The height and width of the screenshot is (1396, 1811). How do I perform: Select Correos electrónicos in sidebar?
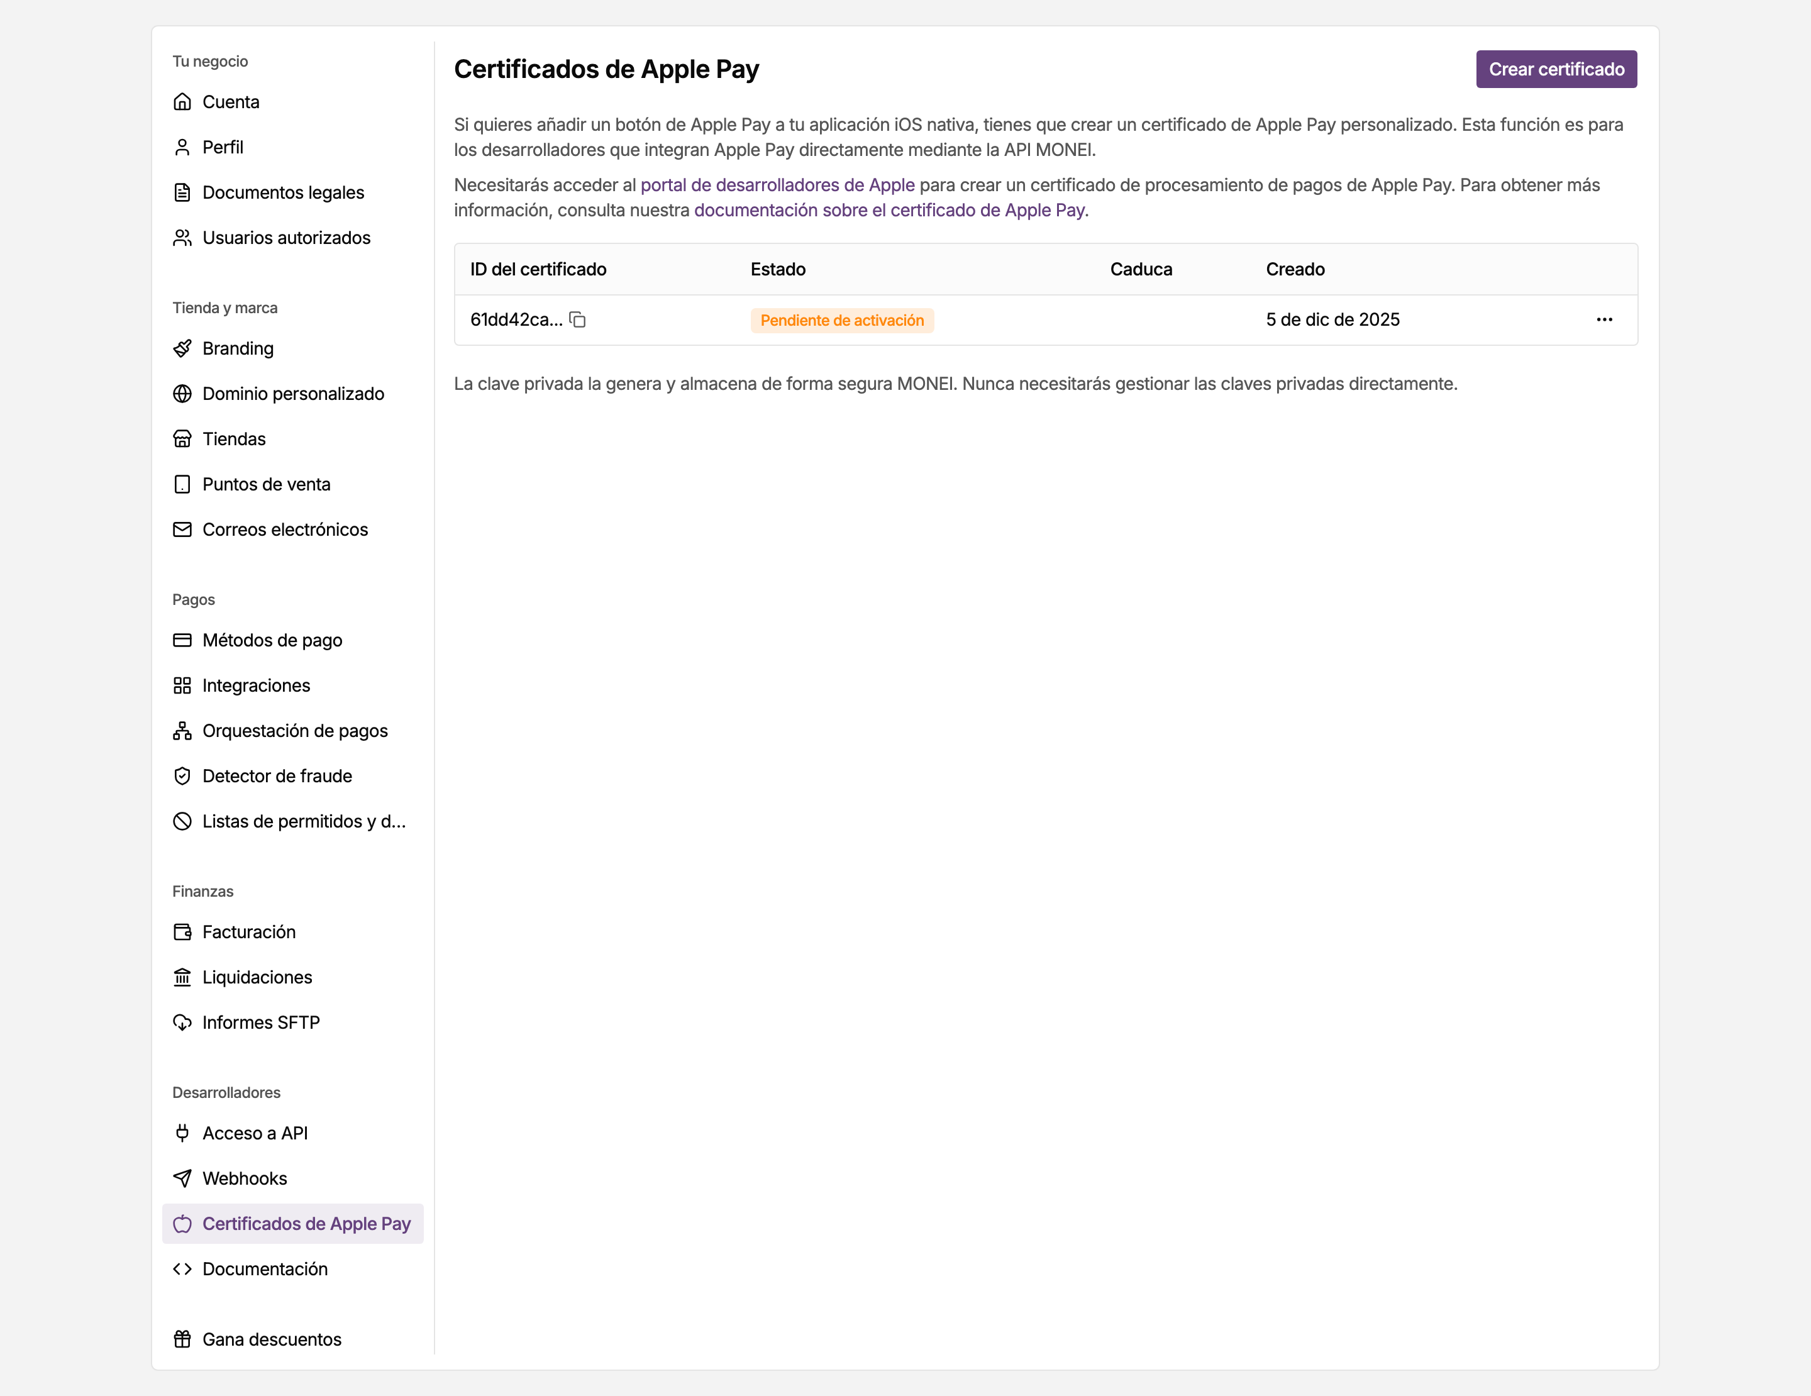pyautogui.click(x=292, y=529)
